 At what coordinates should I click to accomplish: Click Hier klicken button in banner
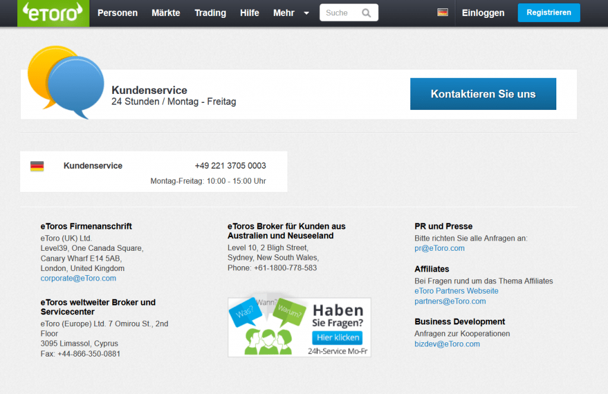tap(337, 338)
